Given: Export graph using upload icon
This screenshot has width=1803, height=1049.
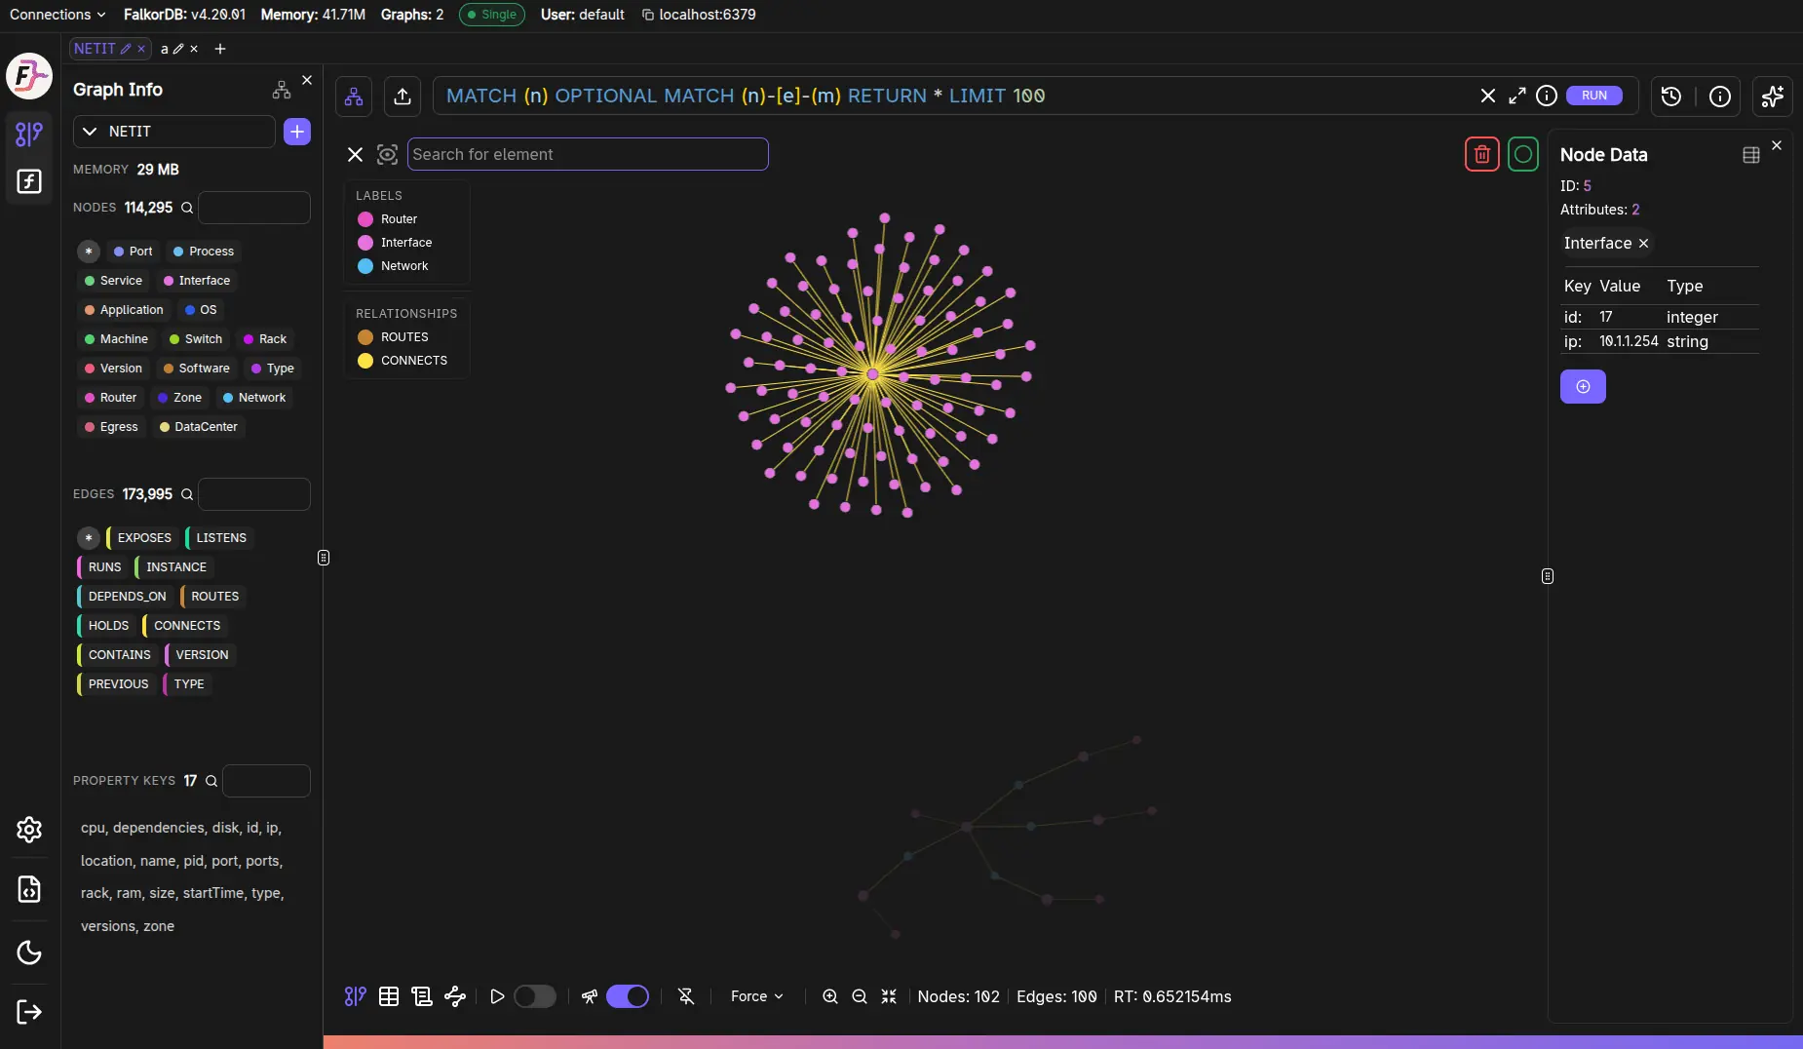Looking at the screenshot, I should coord(403,96).
